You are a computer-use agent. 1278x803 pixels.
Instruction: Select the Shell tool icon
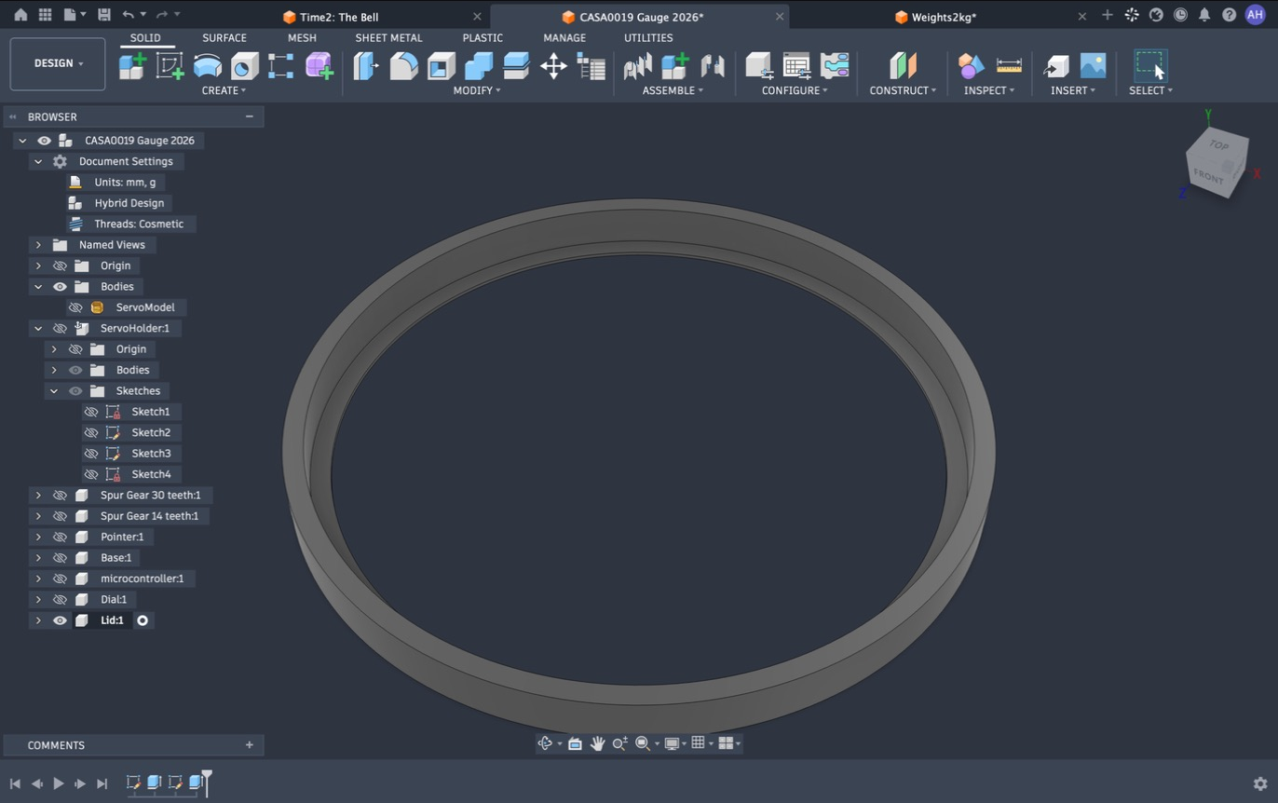pos(441,66)
